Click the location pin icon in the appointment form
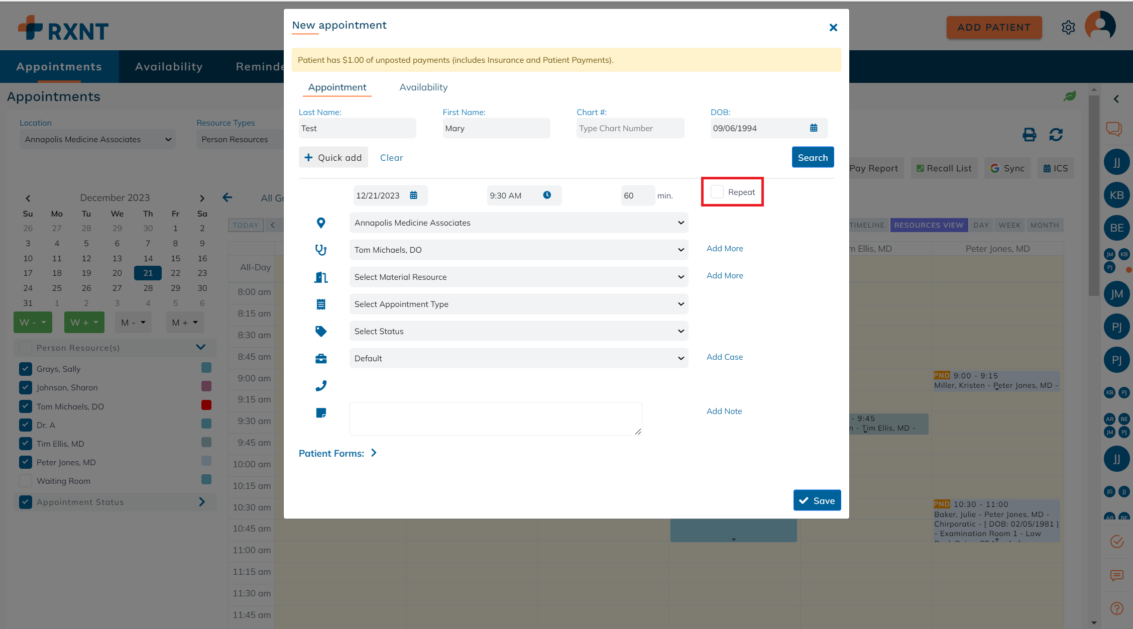Screen dimensions: 1133x629 (x=321, y=223)
